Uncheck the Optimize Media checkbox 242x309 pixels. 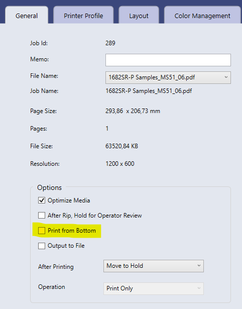(42, 200)
